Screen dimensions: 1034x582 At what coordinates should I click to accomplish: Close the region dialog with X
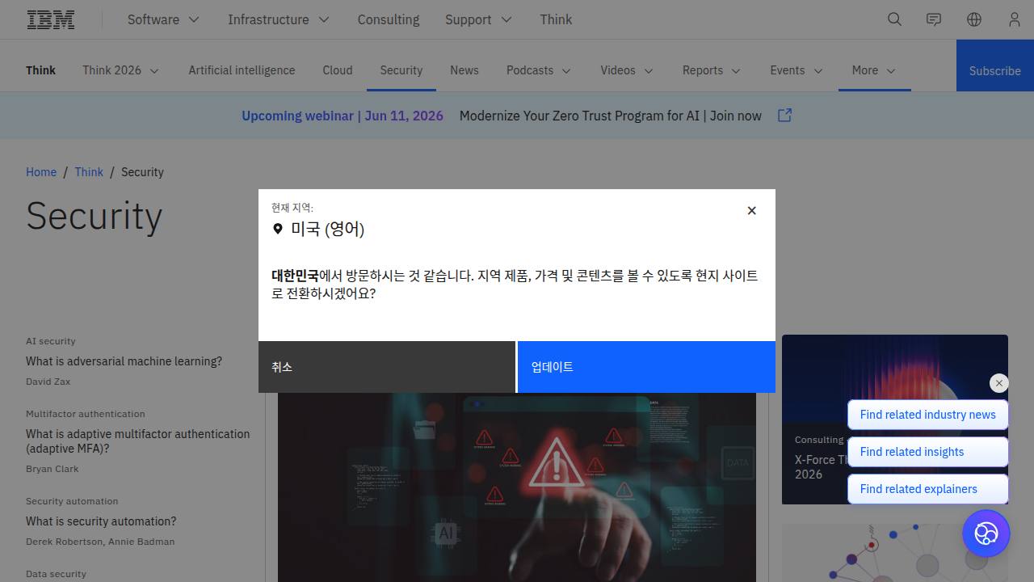point(751,210)
